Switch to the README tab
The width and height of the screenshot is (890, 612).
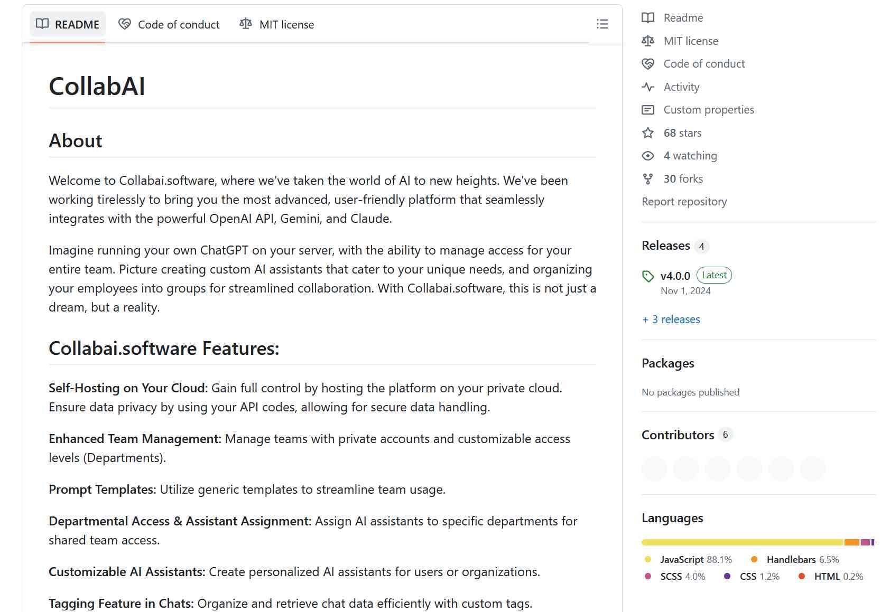pyautogui.click(x=68, y=24)
